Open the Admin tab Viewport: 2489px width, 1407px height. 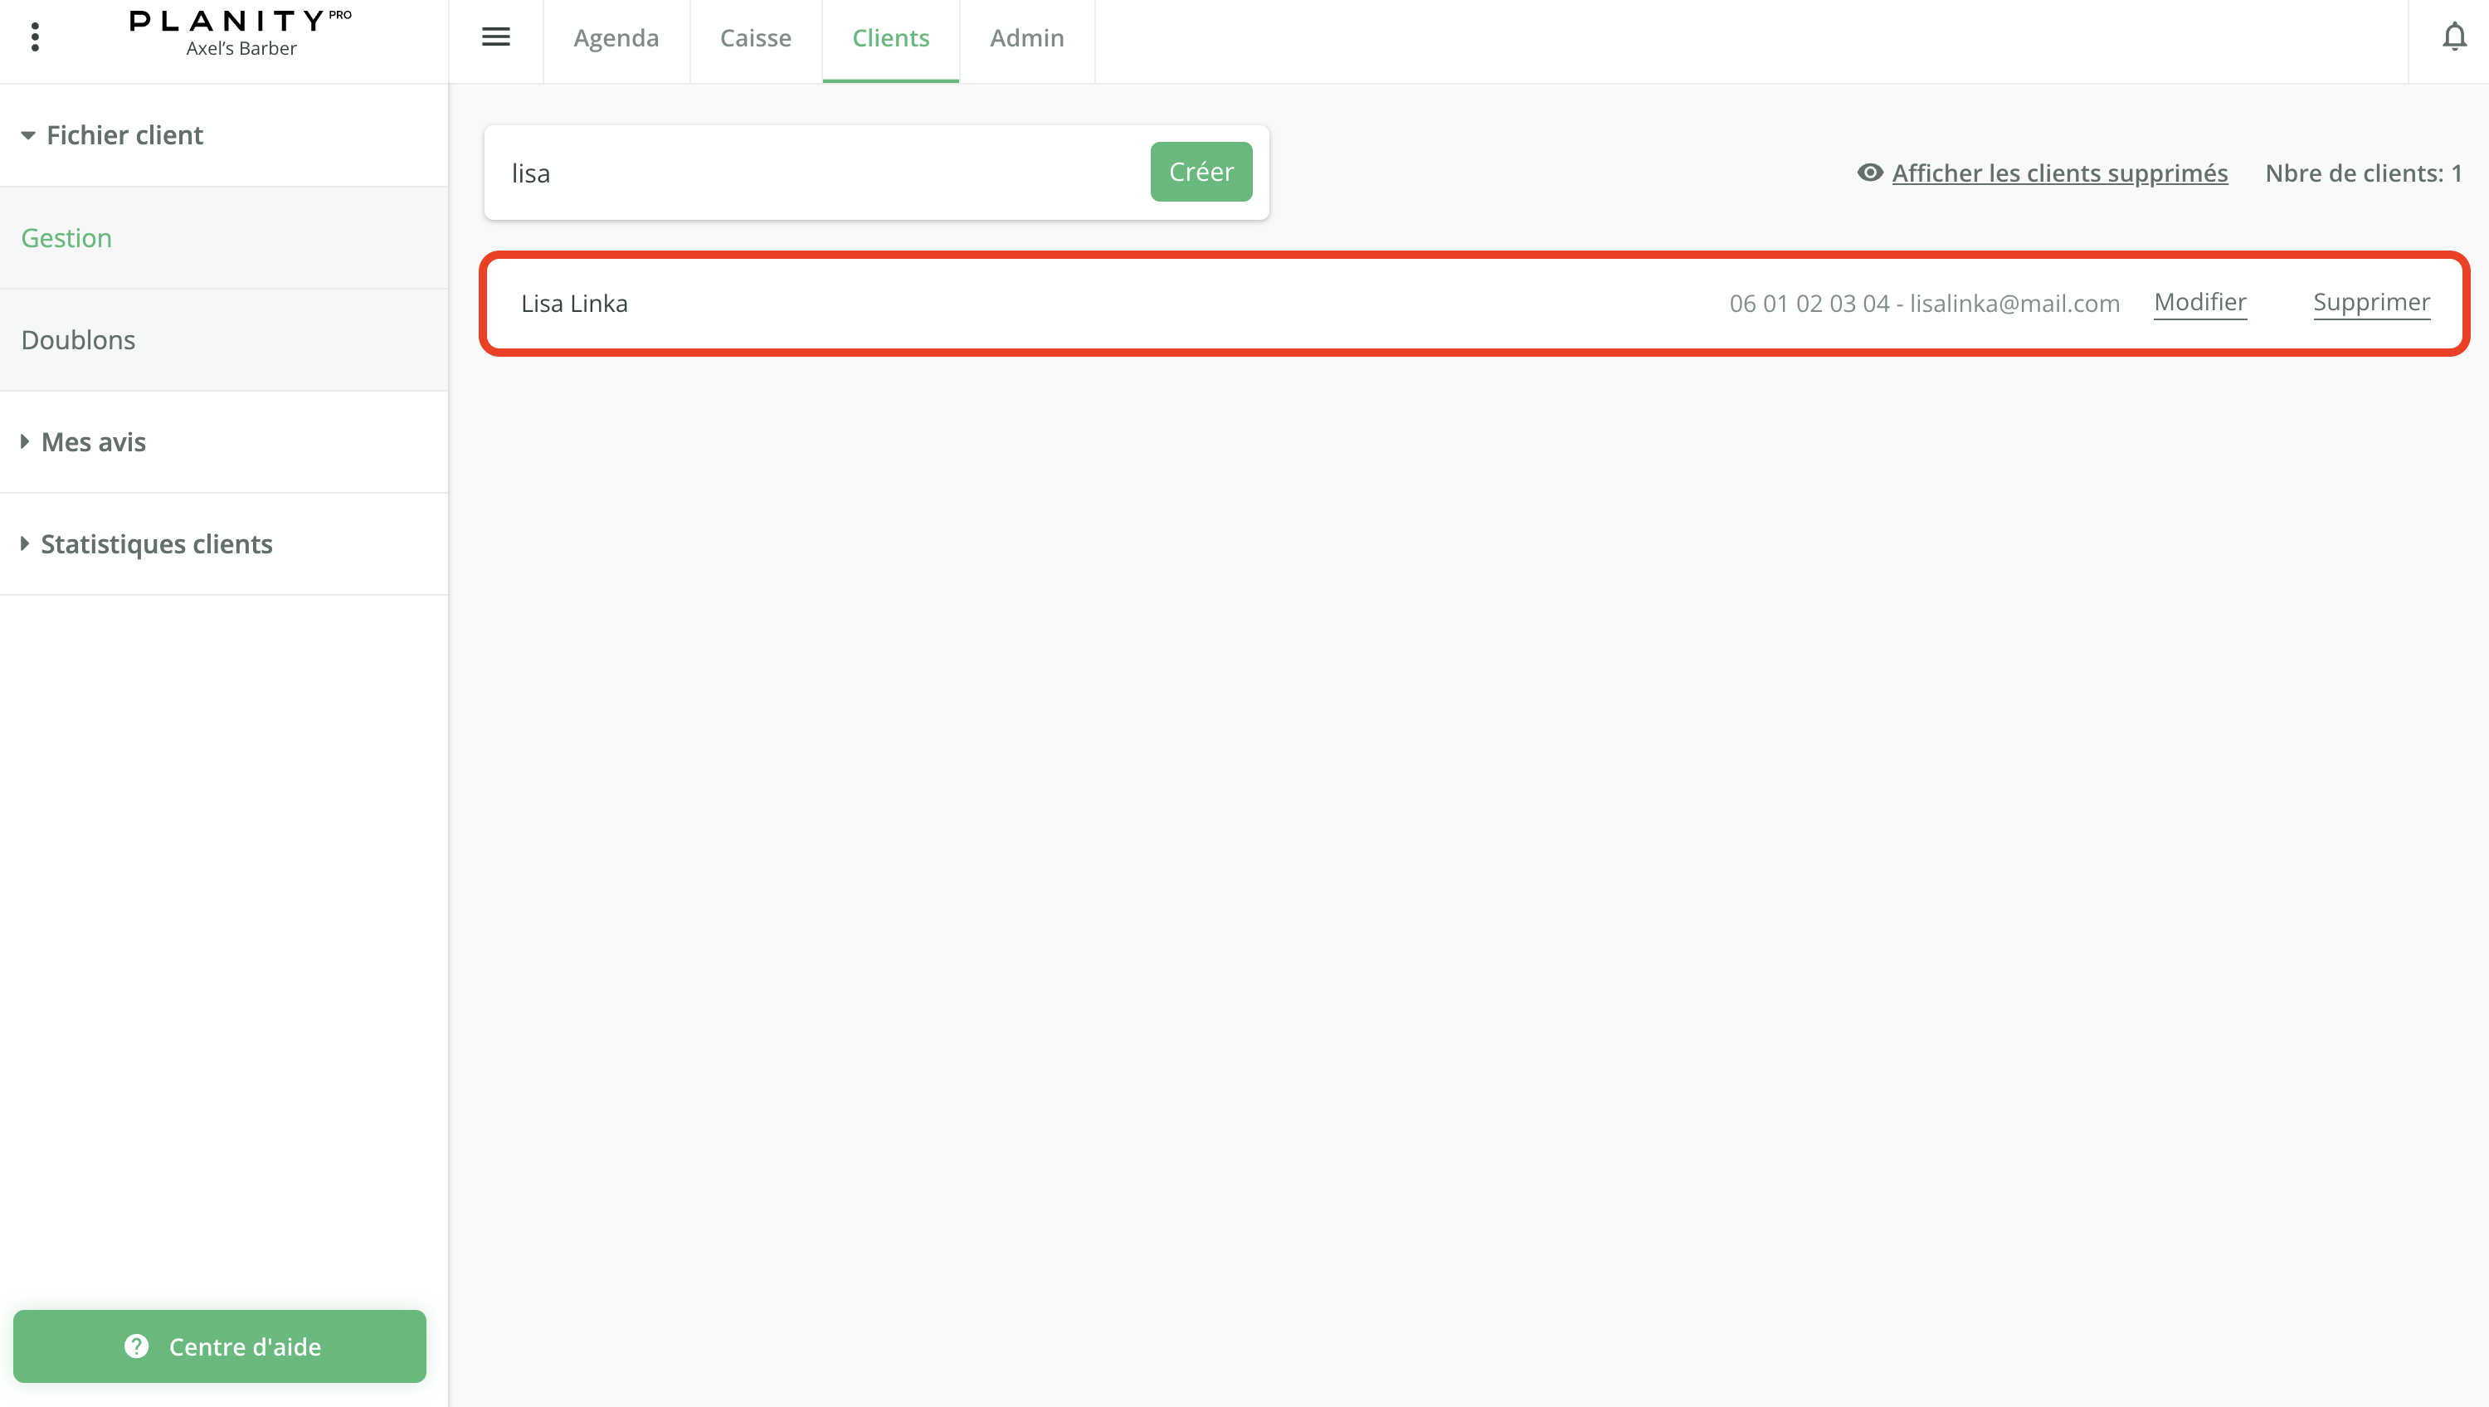[1026, 37]
